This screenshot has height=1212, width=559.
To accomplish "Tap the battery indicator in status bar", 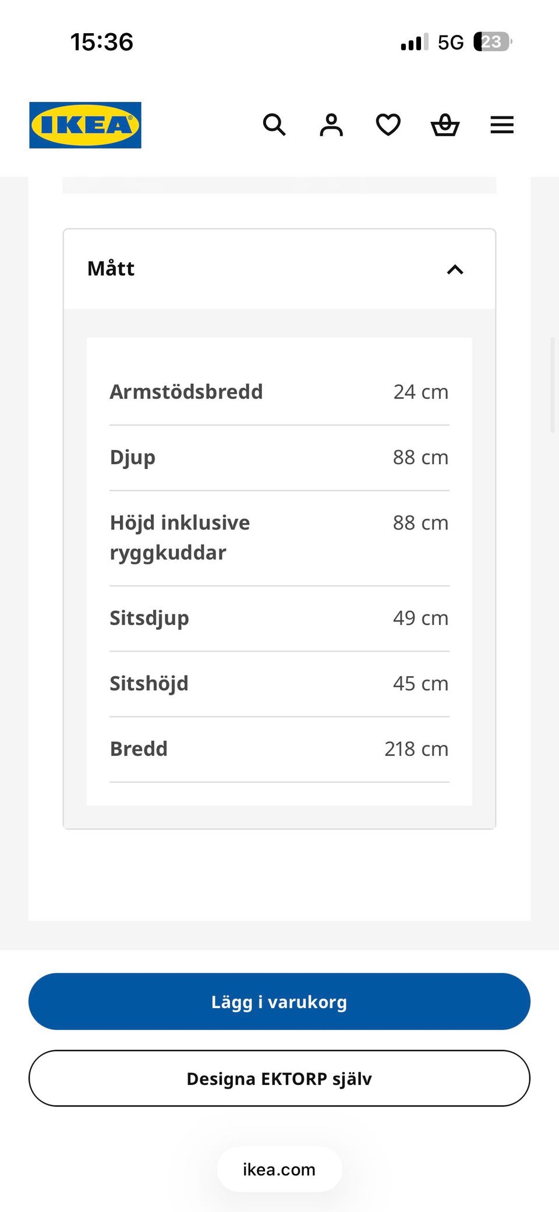I will (x=493, y=42).
